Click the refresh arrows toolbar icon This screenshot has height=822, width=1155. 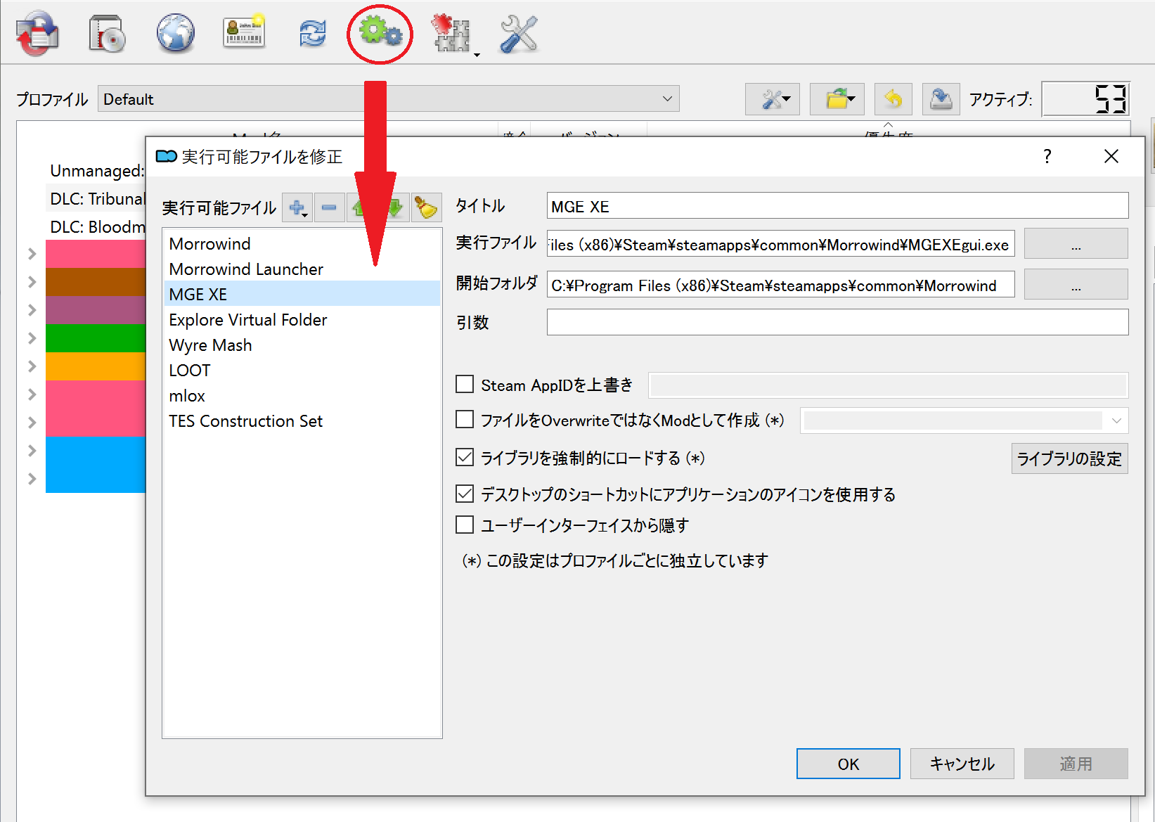[x=312, y=33]
